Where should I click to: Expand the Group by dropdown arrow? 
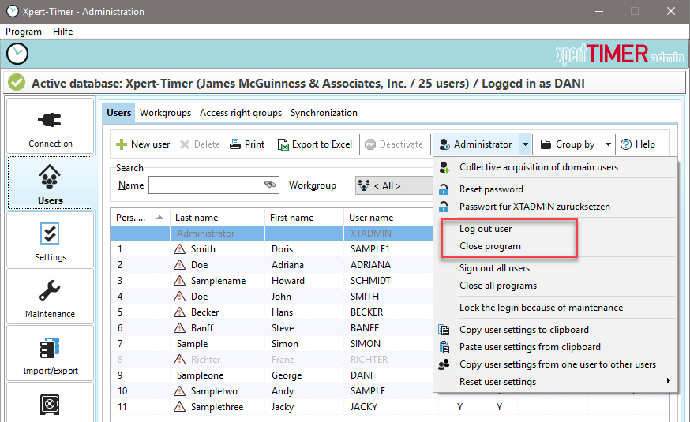[x=608, y=144]
